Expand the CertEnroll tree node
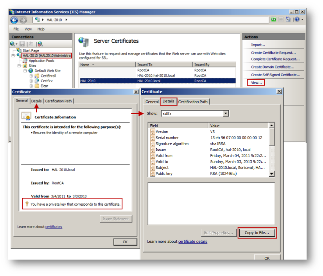323x276 pixels. 31,76
